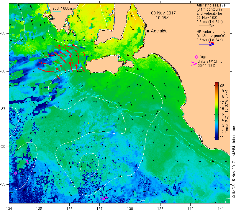Click longitude label 140 on x-axis
Image resolution: width=236 pixels, height=212 pixels.
pyautogui.click(x=191, y=209)
